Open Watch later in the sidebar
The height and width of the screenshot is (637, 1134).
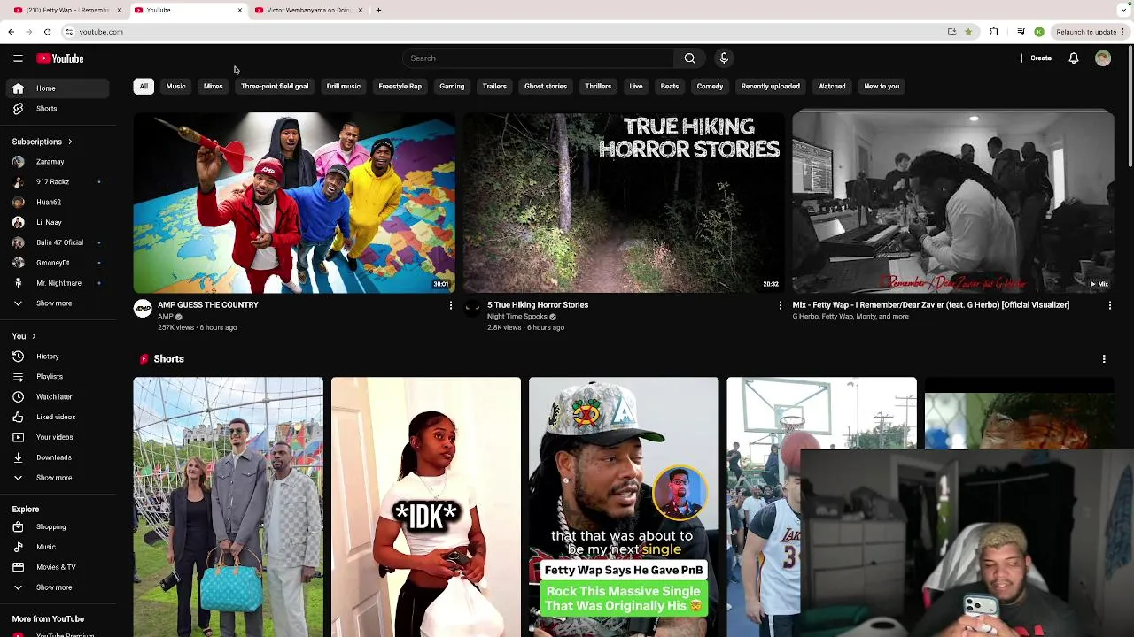58,396
